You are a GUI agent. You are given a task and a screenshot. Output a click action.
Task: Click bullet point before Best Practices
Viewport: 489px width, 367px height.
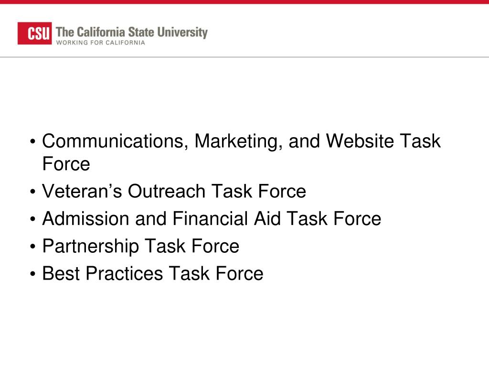(x=33, y=274)
